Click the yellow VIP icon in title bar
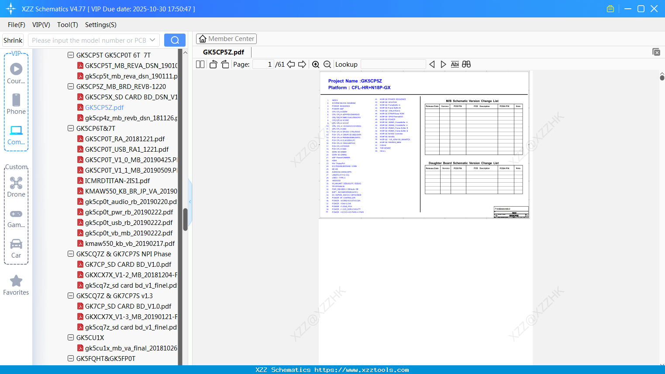The height and width of the screenshot is (374, 665). click(610, 9)
